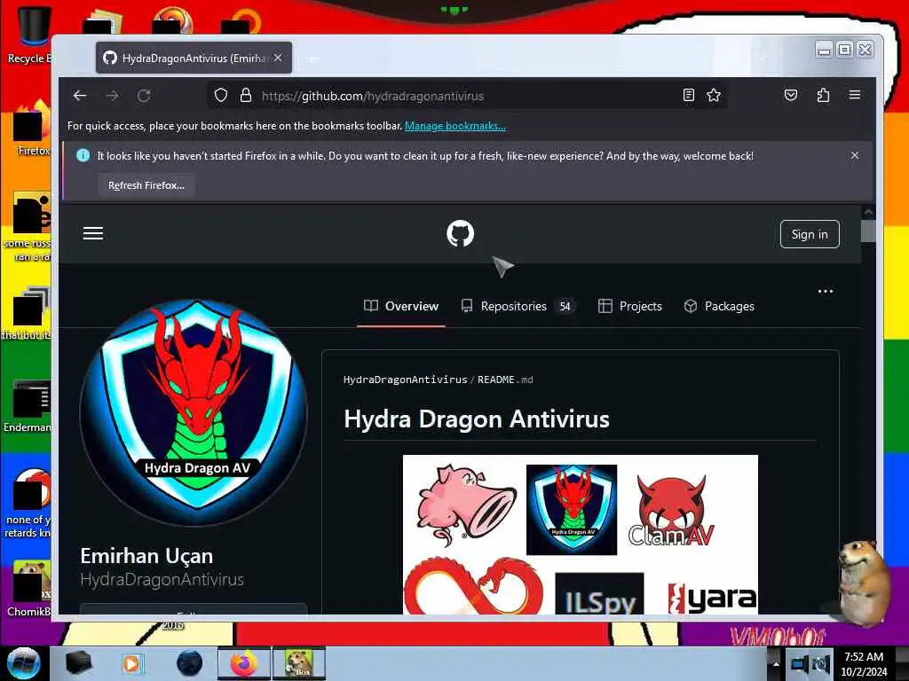
Task: Open the ChomikBox desktop icon
Action: [29, 588]
